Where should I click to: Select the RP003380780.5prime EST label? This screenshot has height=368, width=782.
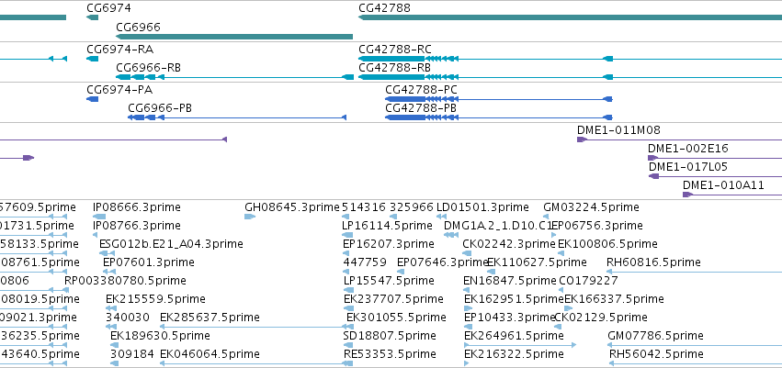125,281
